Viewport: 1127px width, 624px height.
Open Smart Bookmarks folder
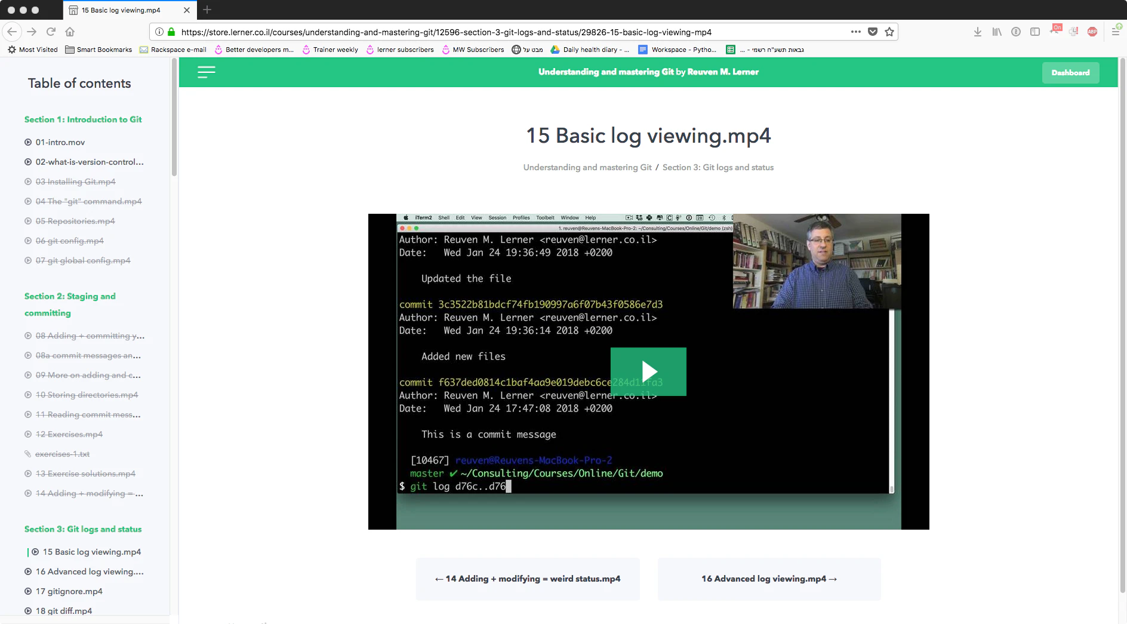point(98,50)
